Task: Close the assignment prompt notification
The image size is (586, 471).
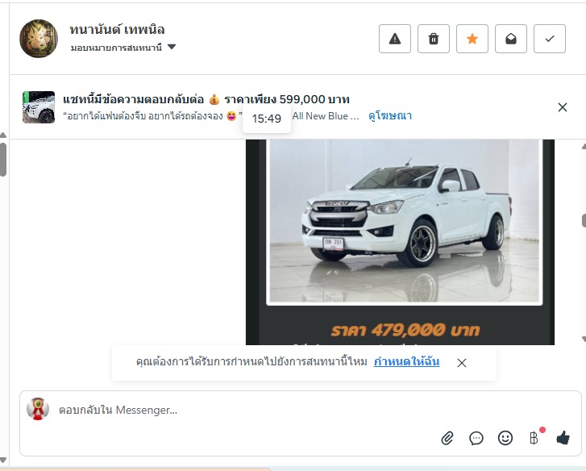Action: 462,363
